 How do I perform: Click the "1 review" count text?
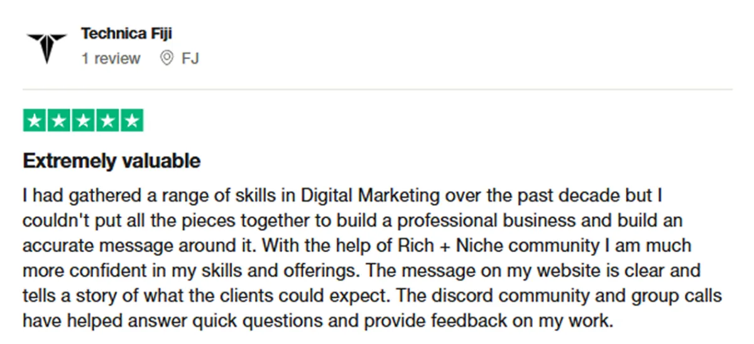[111, 58]
